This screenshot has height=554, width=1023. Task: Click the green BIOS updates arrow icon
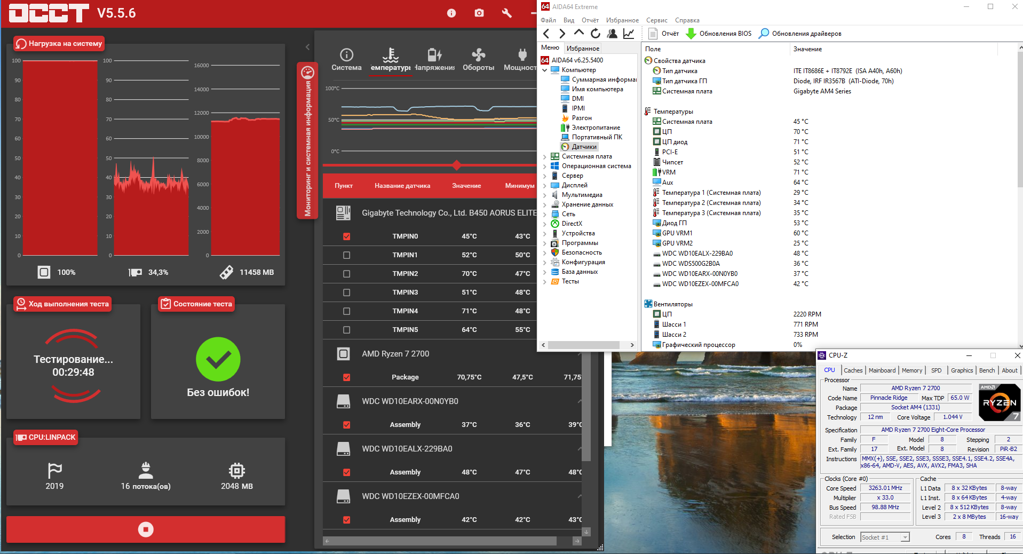pos(691,34)
